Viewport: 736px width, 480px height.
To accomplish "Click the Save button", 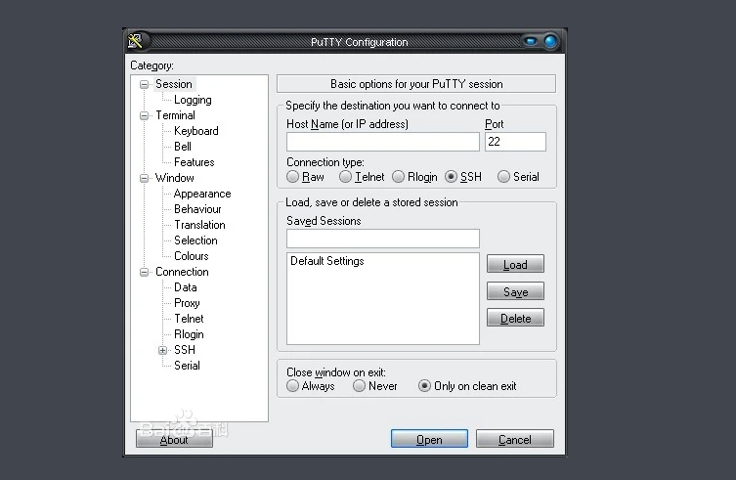I will (515, 291).
